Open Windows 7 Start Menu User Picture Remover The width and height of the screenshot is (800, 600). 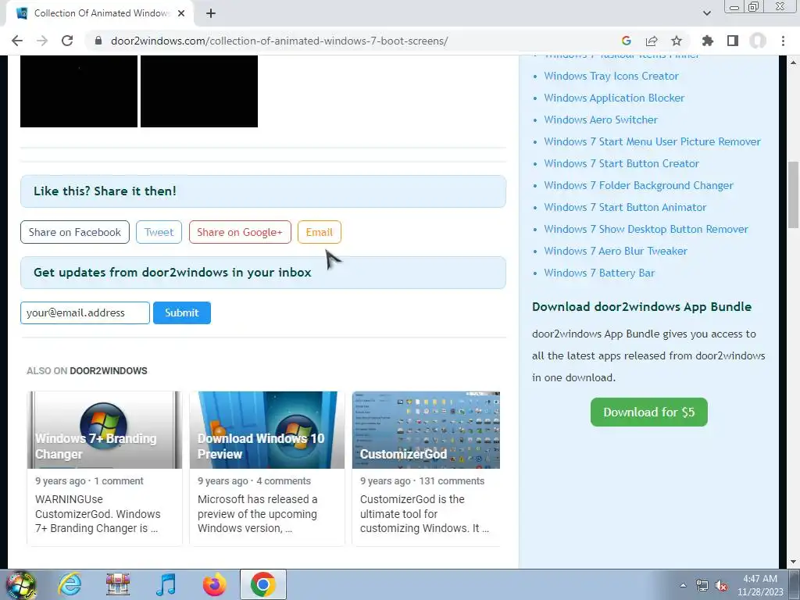[x=652, y=142]
